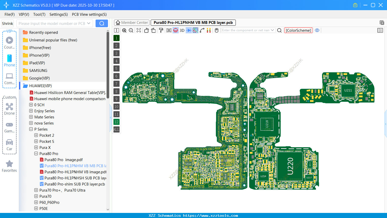
Task: Click the [ColorScheme] button
Action: (x=298, y=30)
